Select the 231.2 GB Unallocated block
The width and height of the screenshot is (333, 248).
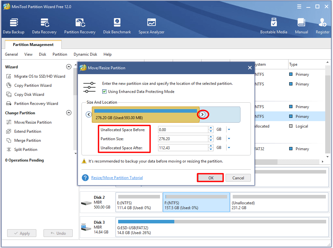coord(279,202)
